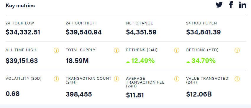The image size is (251, 108).
Task: Share key metrics on Twitter
Action: pyautogui.click(x=219, y=5)
